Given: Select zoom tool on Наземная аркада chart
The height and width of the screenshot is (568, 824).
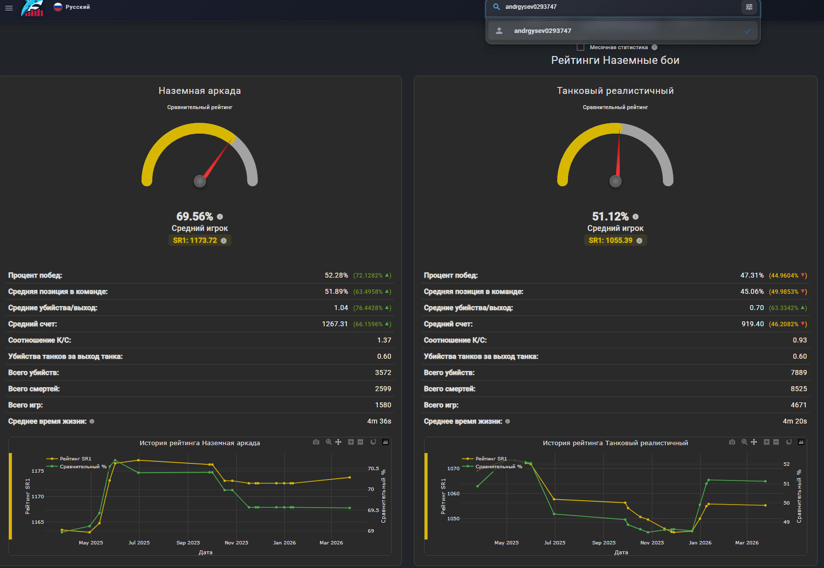Looking at the screenshot, I should (329, 442).
